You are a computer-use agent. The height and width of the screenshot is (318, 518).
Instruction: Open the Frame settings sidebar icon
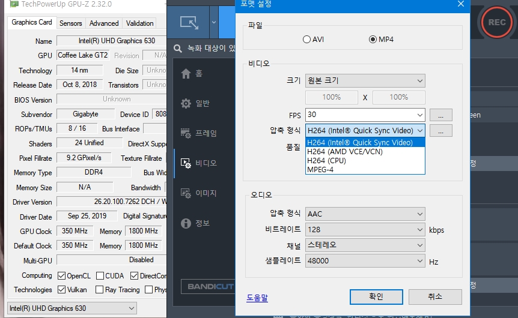[x=186, y=133]
